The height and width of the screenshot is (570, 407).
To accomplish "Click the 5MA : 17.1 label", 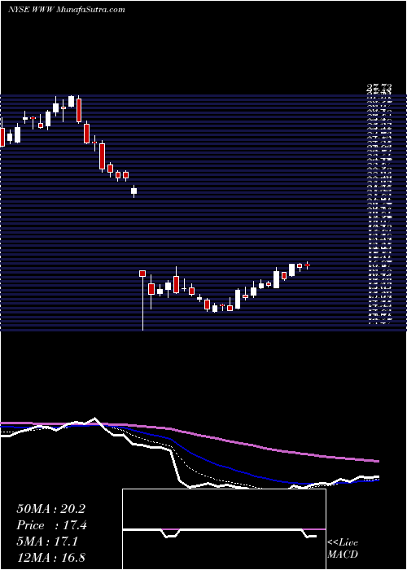I will (47, 541).
